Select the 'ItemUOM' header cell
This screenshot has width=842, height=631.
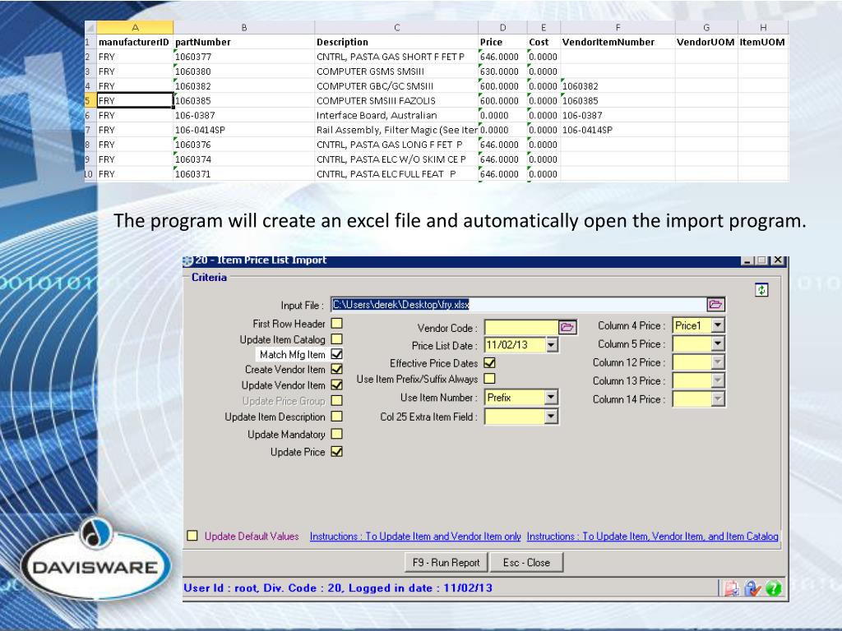[x=763, y=42]
